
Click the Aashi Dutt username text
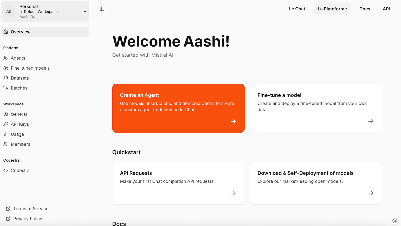(29, 17)
